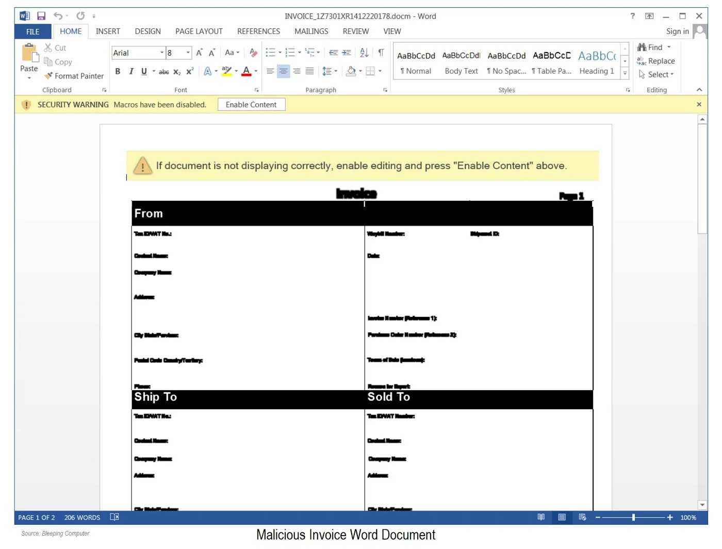The width and height of the screenshot is (722, 549).
Task: Click the Decrease Indent icon
Action: pos(333,52)
